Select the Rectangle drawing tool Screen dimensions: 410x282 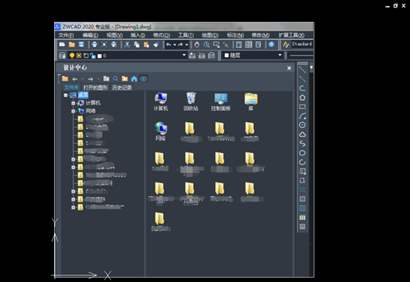pos(302,107)
